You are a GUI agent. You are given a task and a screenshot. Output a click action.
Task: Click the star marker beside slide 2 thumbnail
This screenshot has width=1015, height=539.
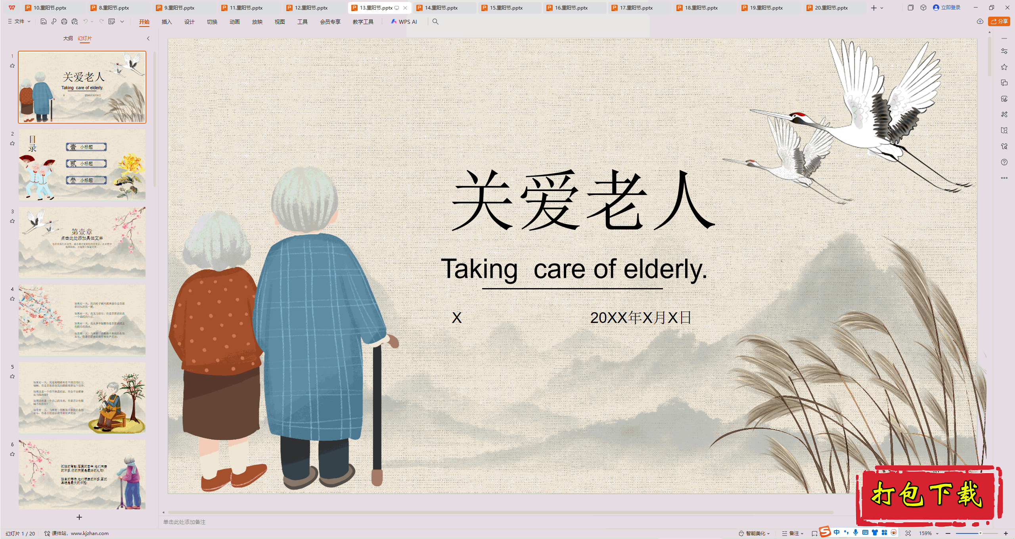coord(12,143)
